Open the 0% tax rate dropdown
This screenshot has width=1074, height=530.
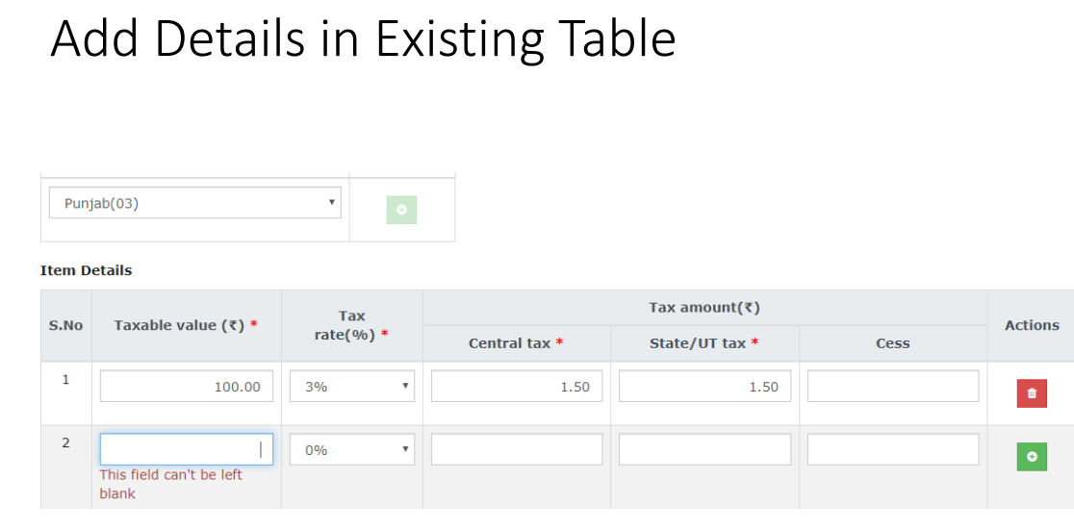pyautogui.click(x=352, y=450)
